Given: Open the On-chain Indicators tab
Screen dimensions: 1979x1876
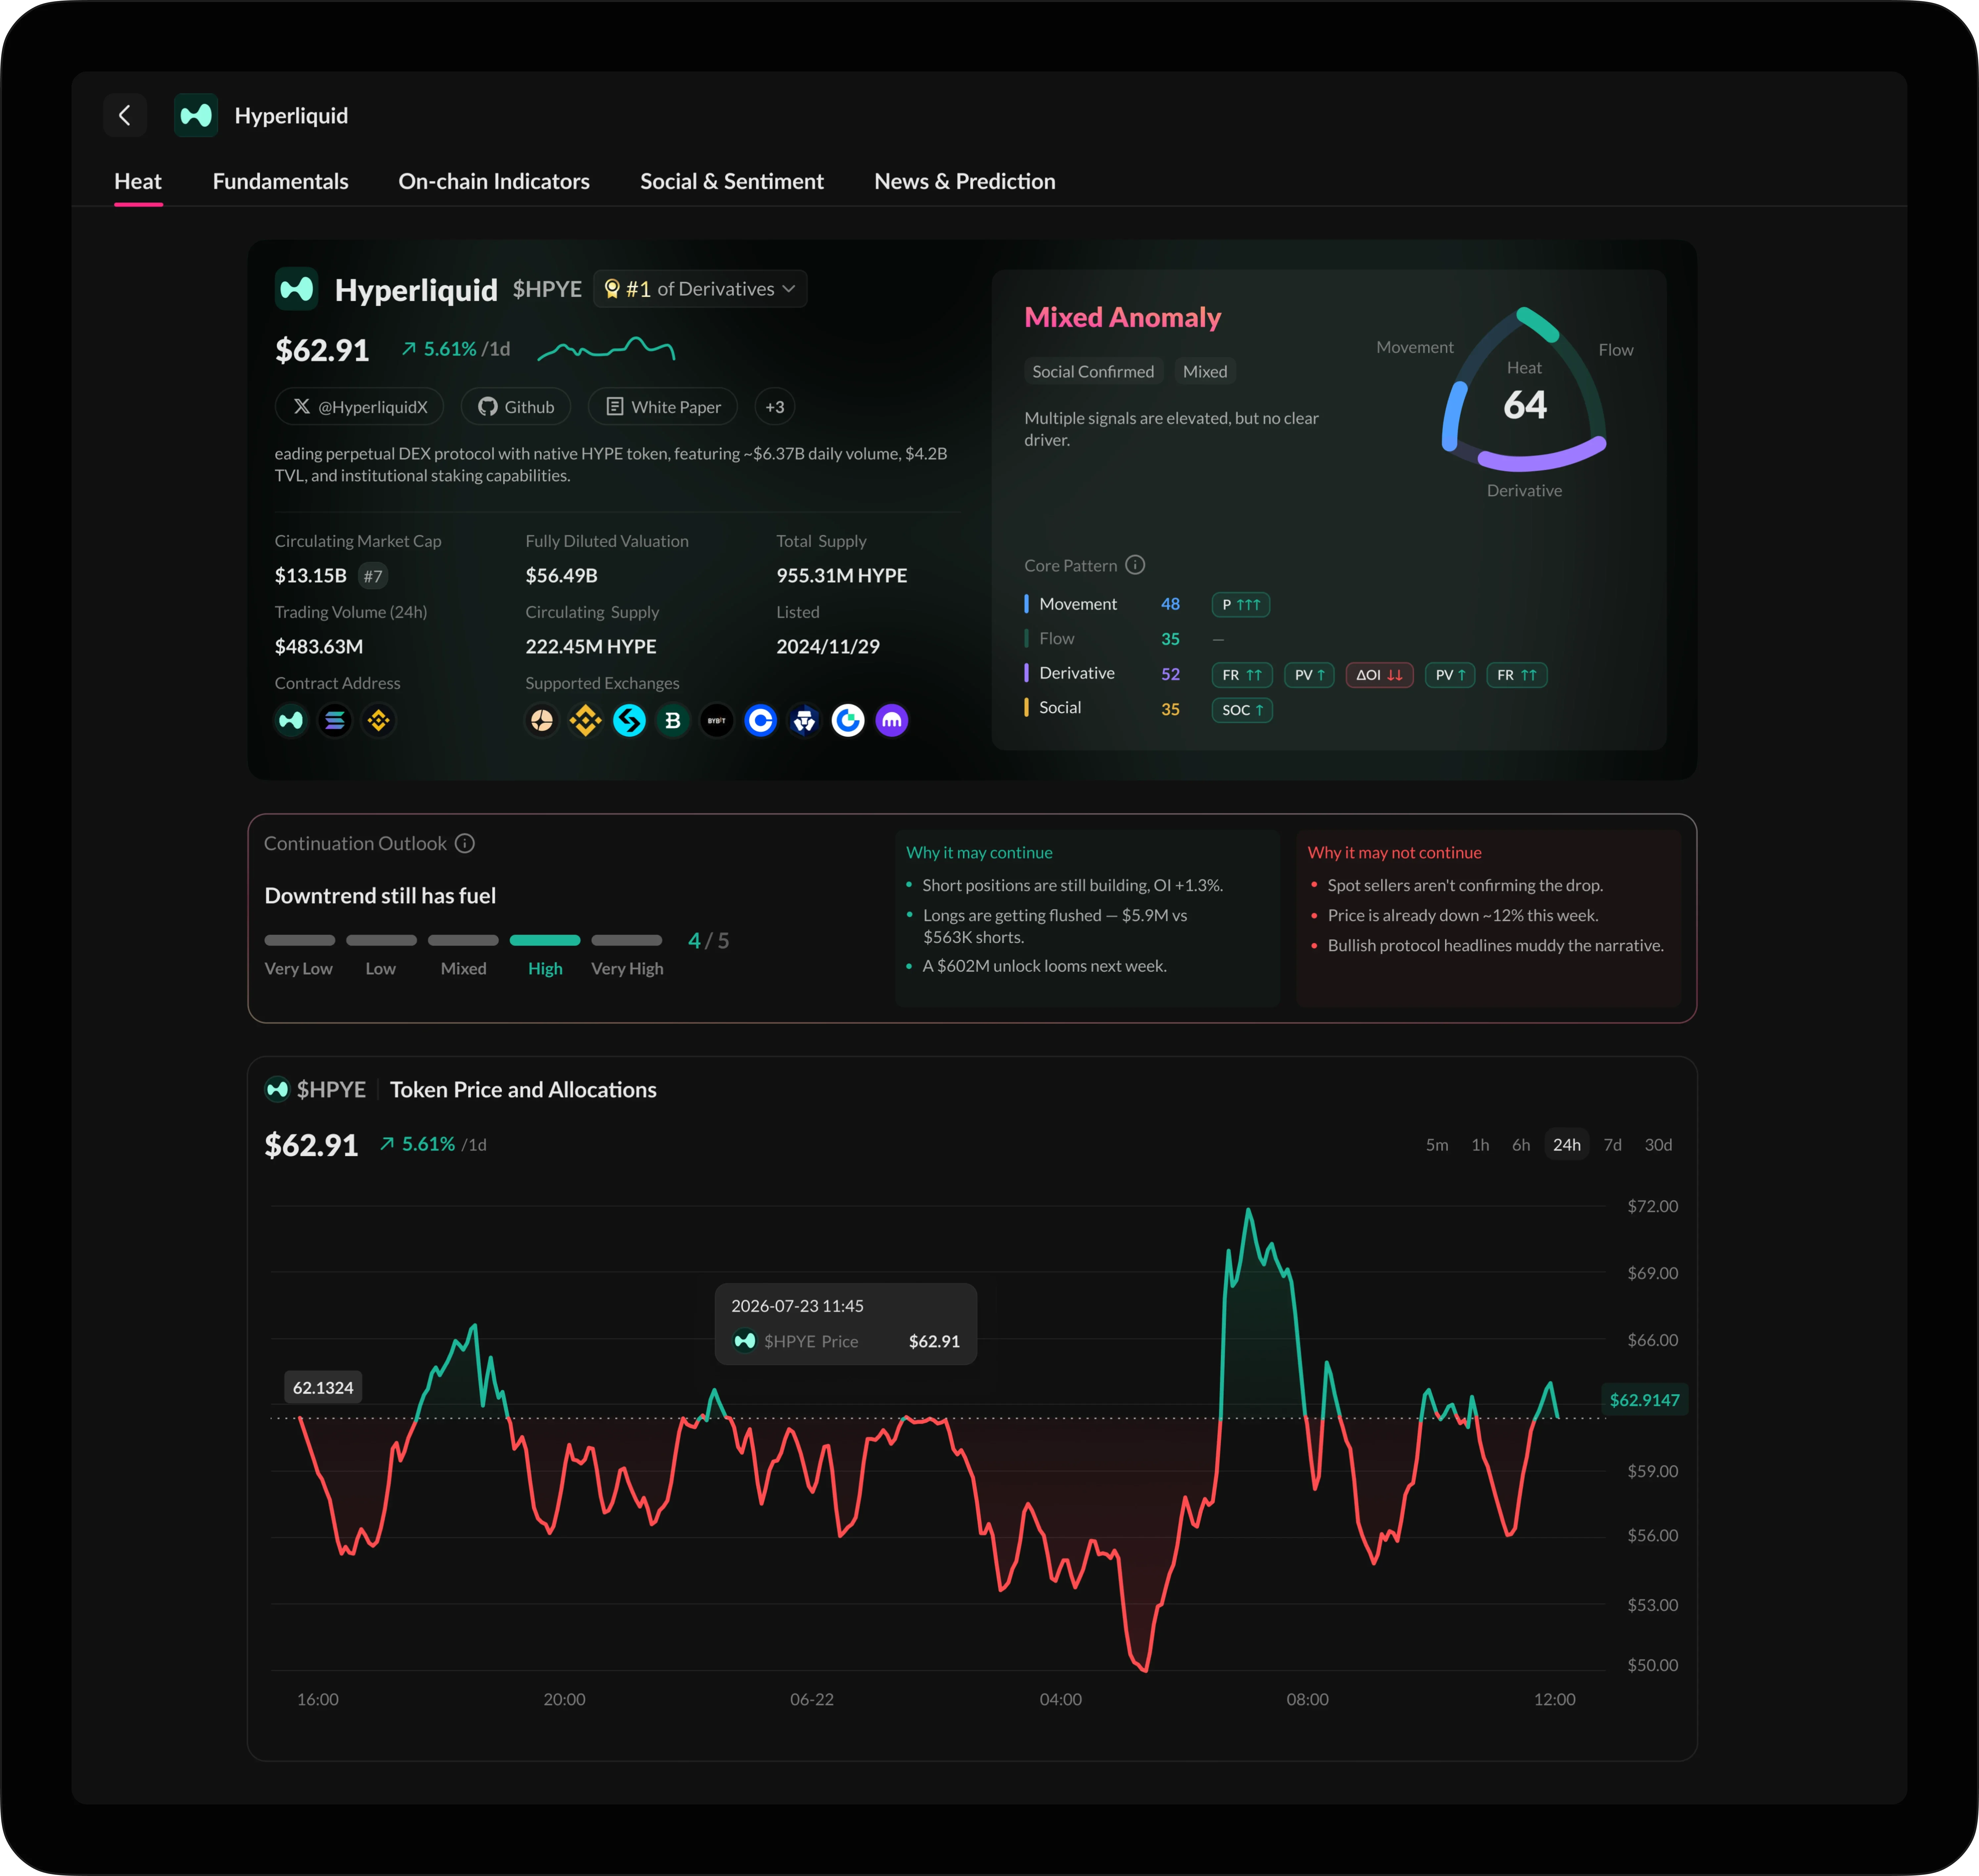Looking at the screenshot, I should 494,182.
